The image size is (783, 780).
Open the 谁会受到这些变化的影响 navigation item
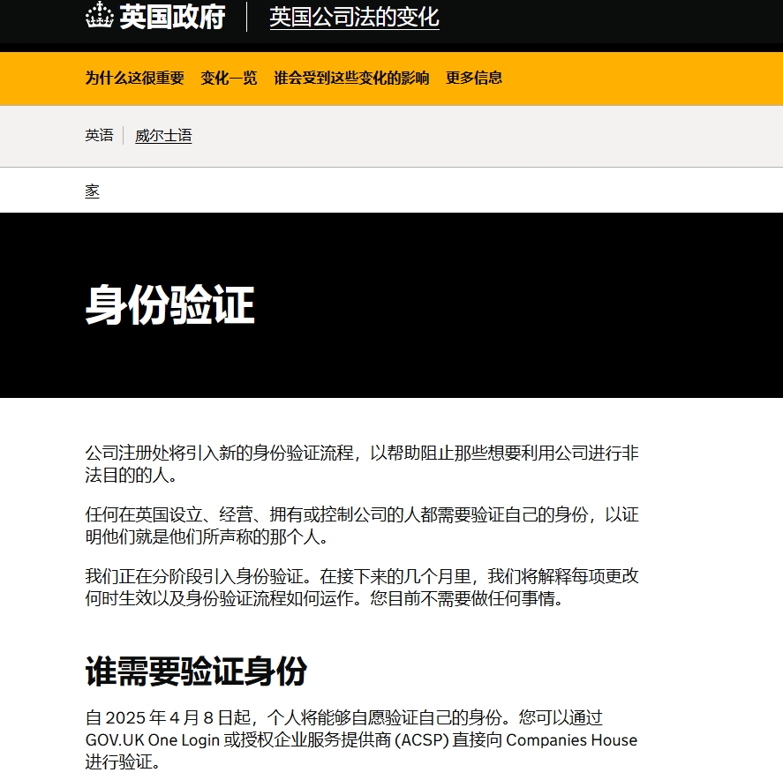pyautogui.click(x=350, y=79)
